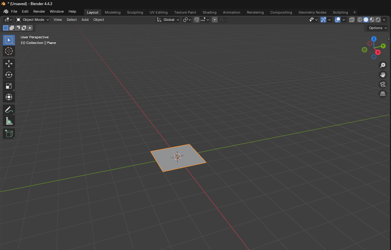The image size is (391, 250).
Task: Open the snapping options dropdown
Action: click(x=205, y=20)
